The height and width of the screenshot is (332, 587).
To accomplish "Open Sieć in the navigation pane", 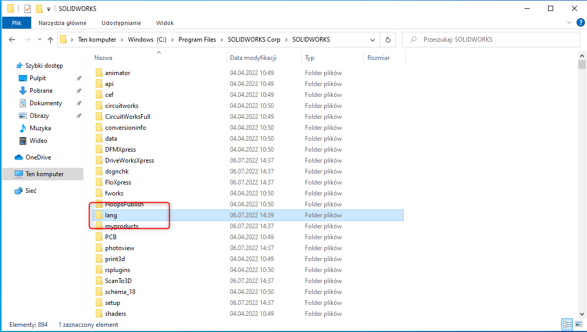I will pos(31,191).
